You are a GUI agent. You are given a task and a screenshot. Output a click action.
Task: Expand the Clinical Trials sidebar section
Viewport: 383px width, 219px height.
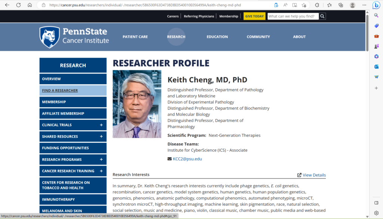tap(101, 125)
